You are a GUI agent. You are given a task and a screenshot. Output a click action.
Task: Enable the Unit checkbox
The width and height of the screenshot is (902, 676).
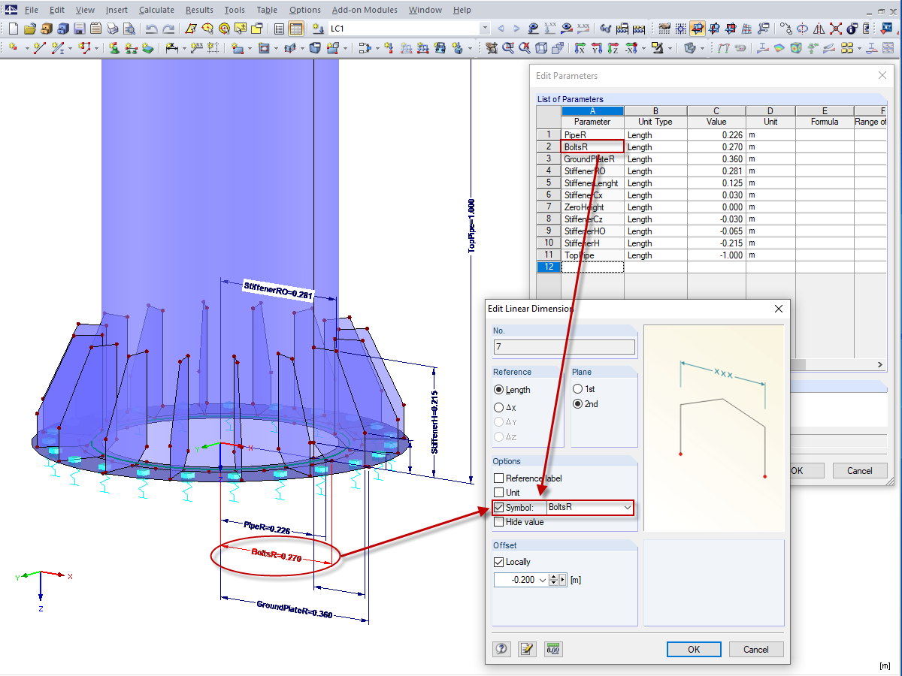(499, 493)
